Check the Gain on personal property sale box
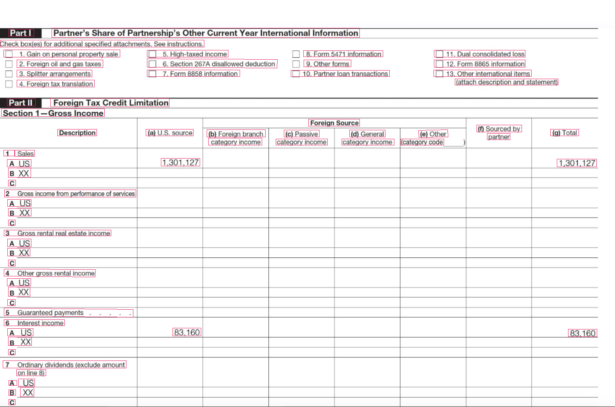The width and height of the screenshot is (615, 407). click(9, 54)
